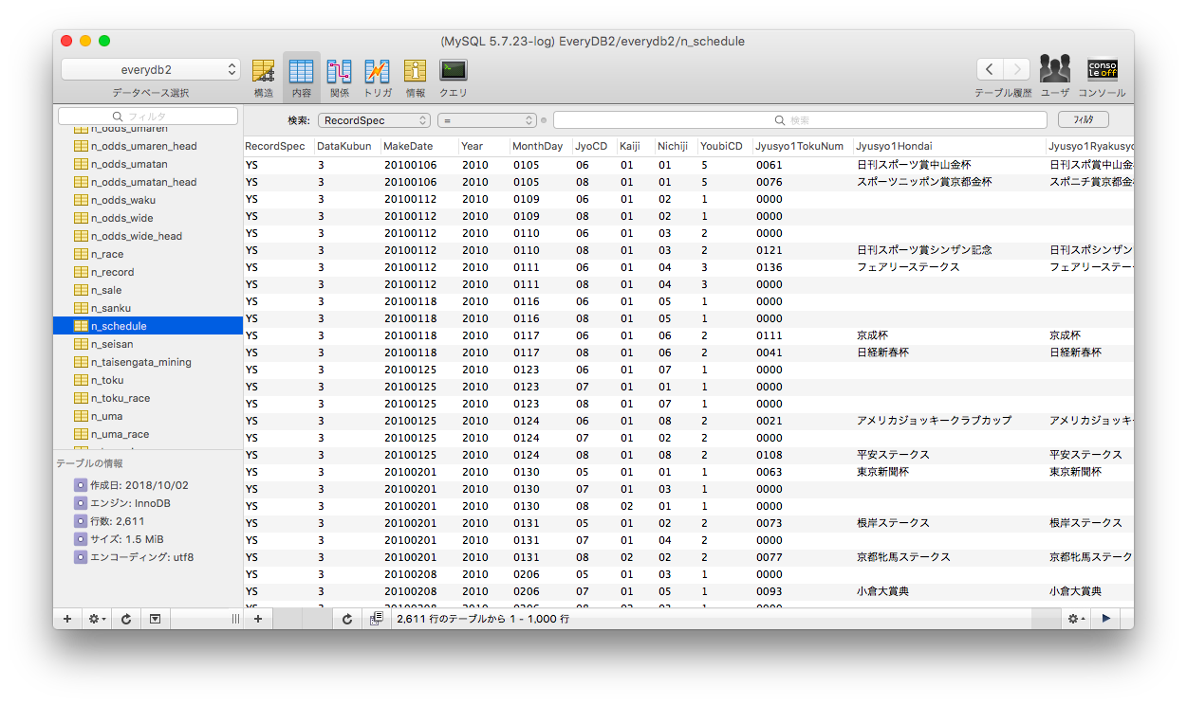The width and height of the screenshot is (1187, 705).
Task: Select table n_odds_umatan_head
Action: pos(148,182)
